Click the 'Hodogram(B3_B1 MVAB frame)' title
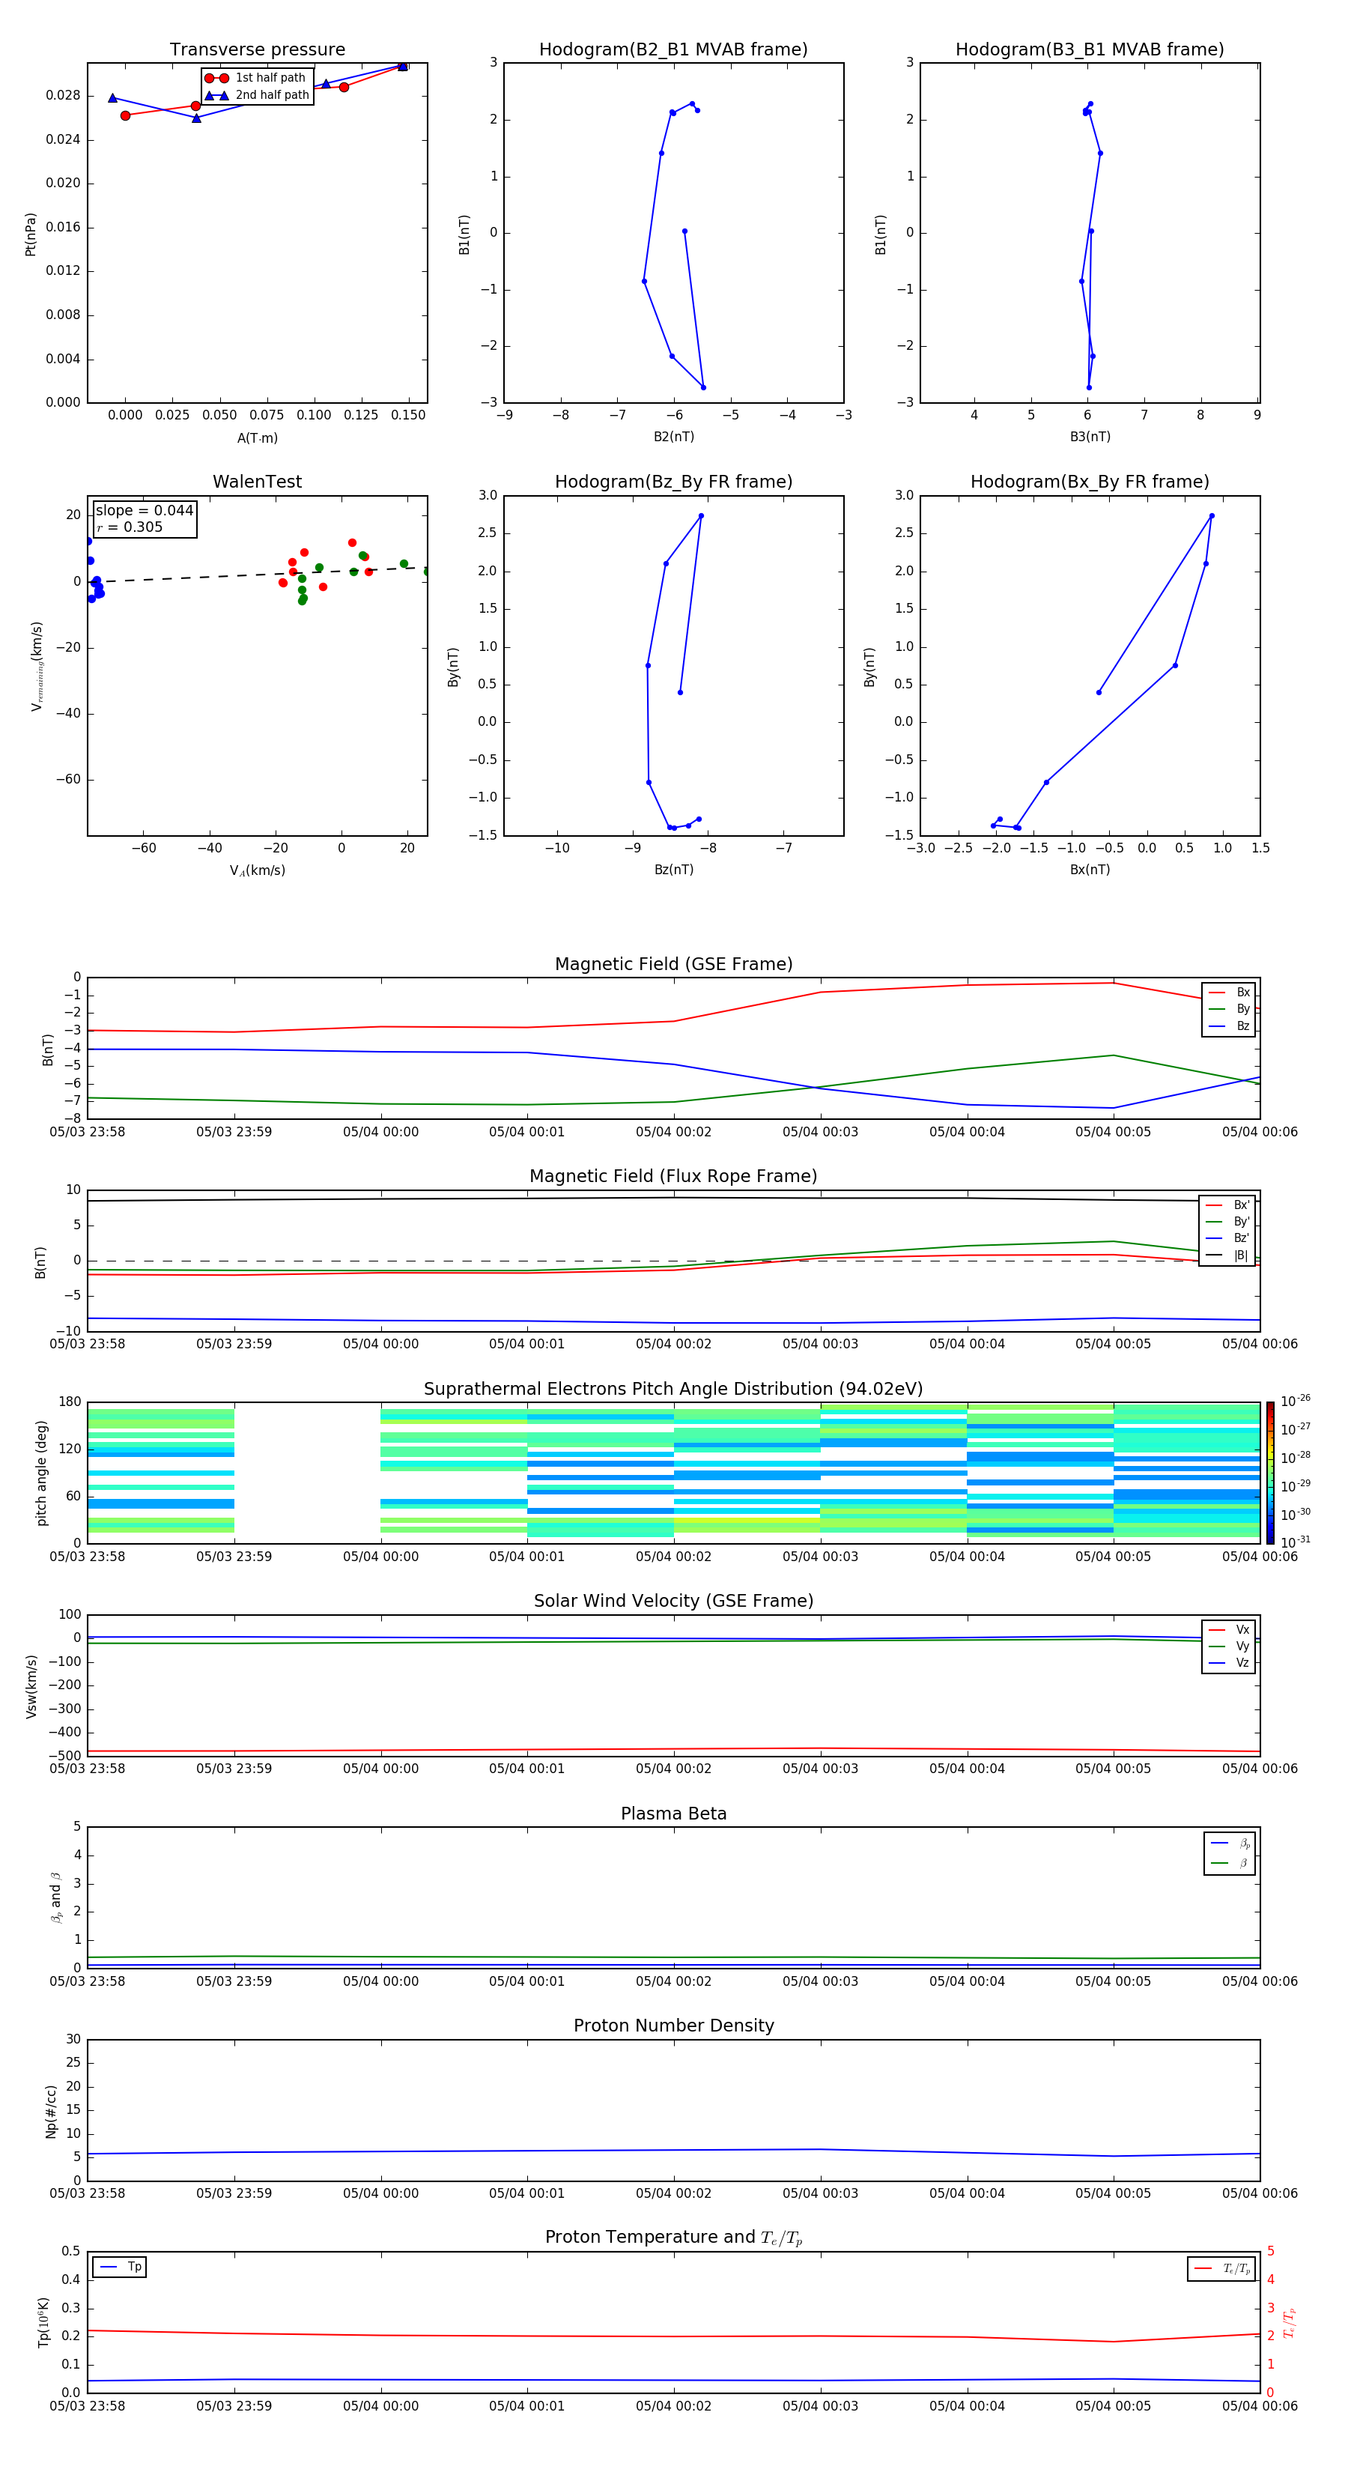Viewport: 1348px width, 2472px height. [1090, 50]
